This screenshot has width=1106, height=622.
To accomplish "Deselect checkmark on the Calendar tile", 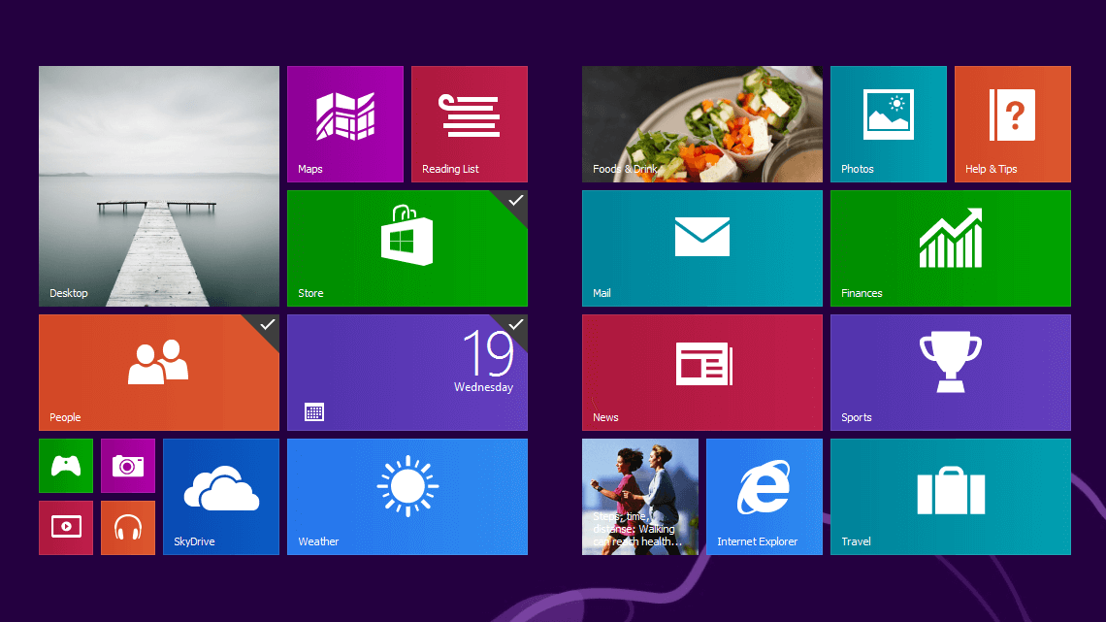I will (x=515, y=324).
